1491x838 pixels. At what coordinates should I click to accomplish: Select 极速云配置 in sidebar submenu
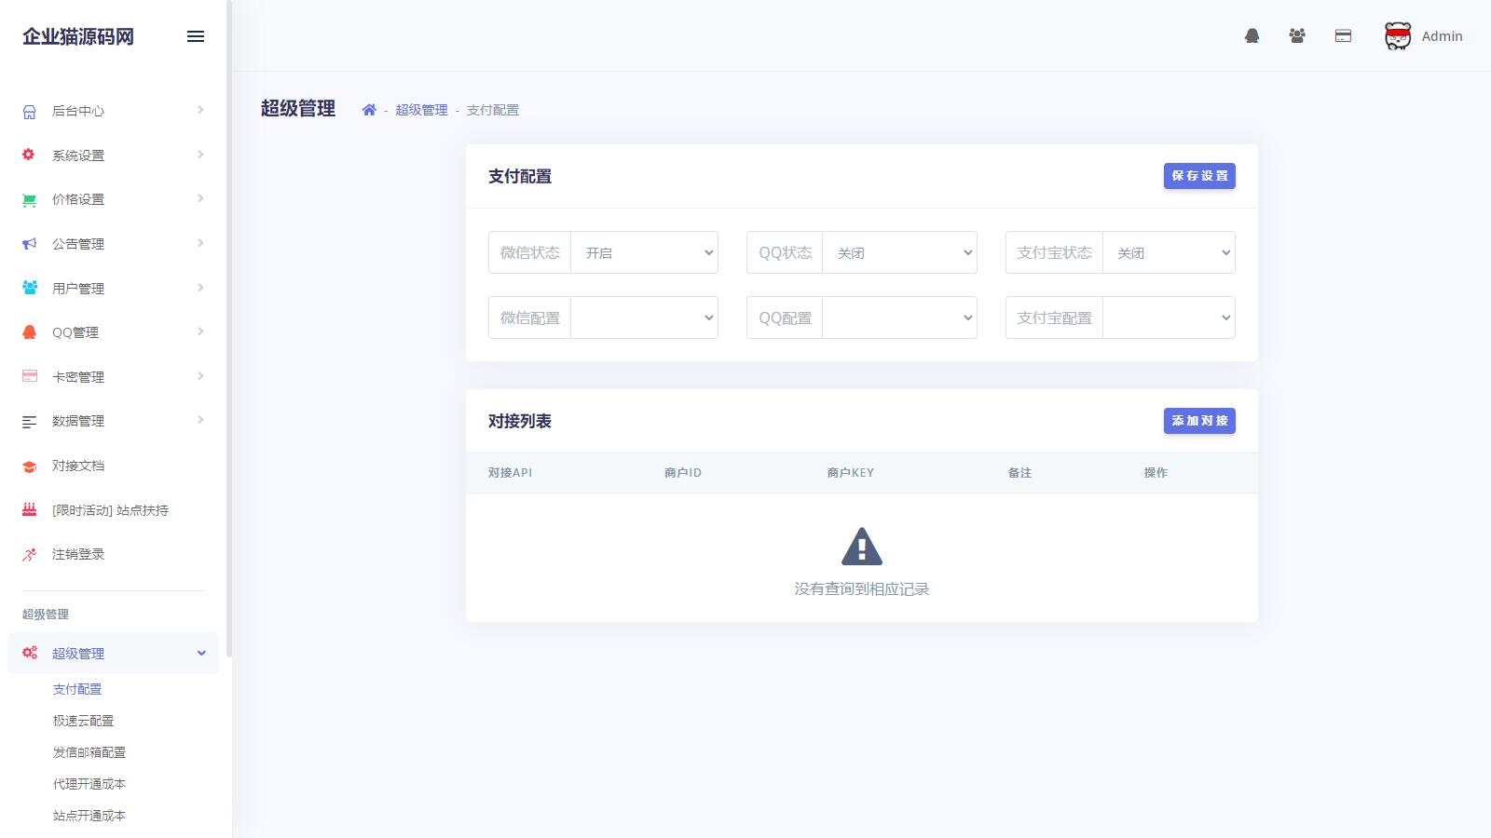coord(83,721)
